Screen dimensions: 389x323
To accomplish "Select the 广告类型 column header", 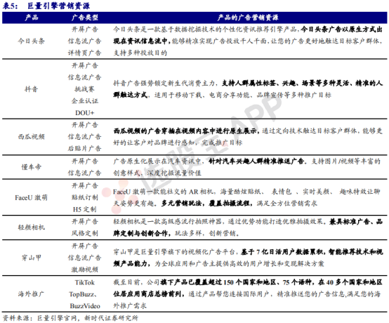I will [x=85, y=18].
